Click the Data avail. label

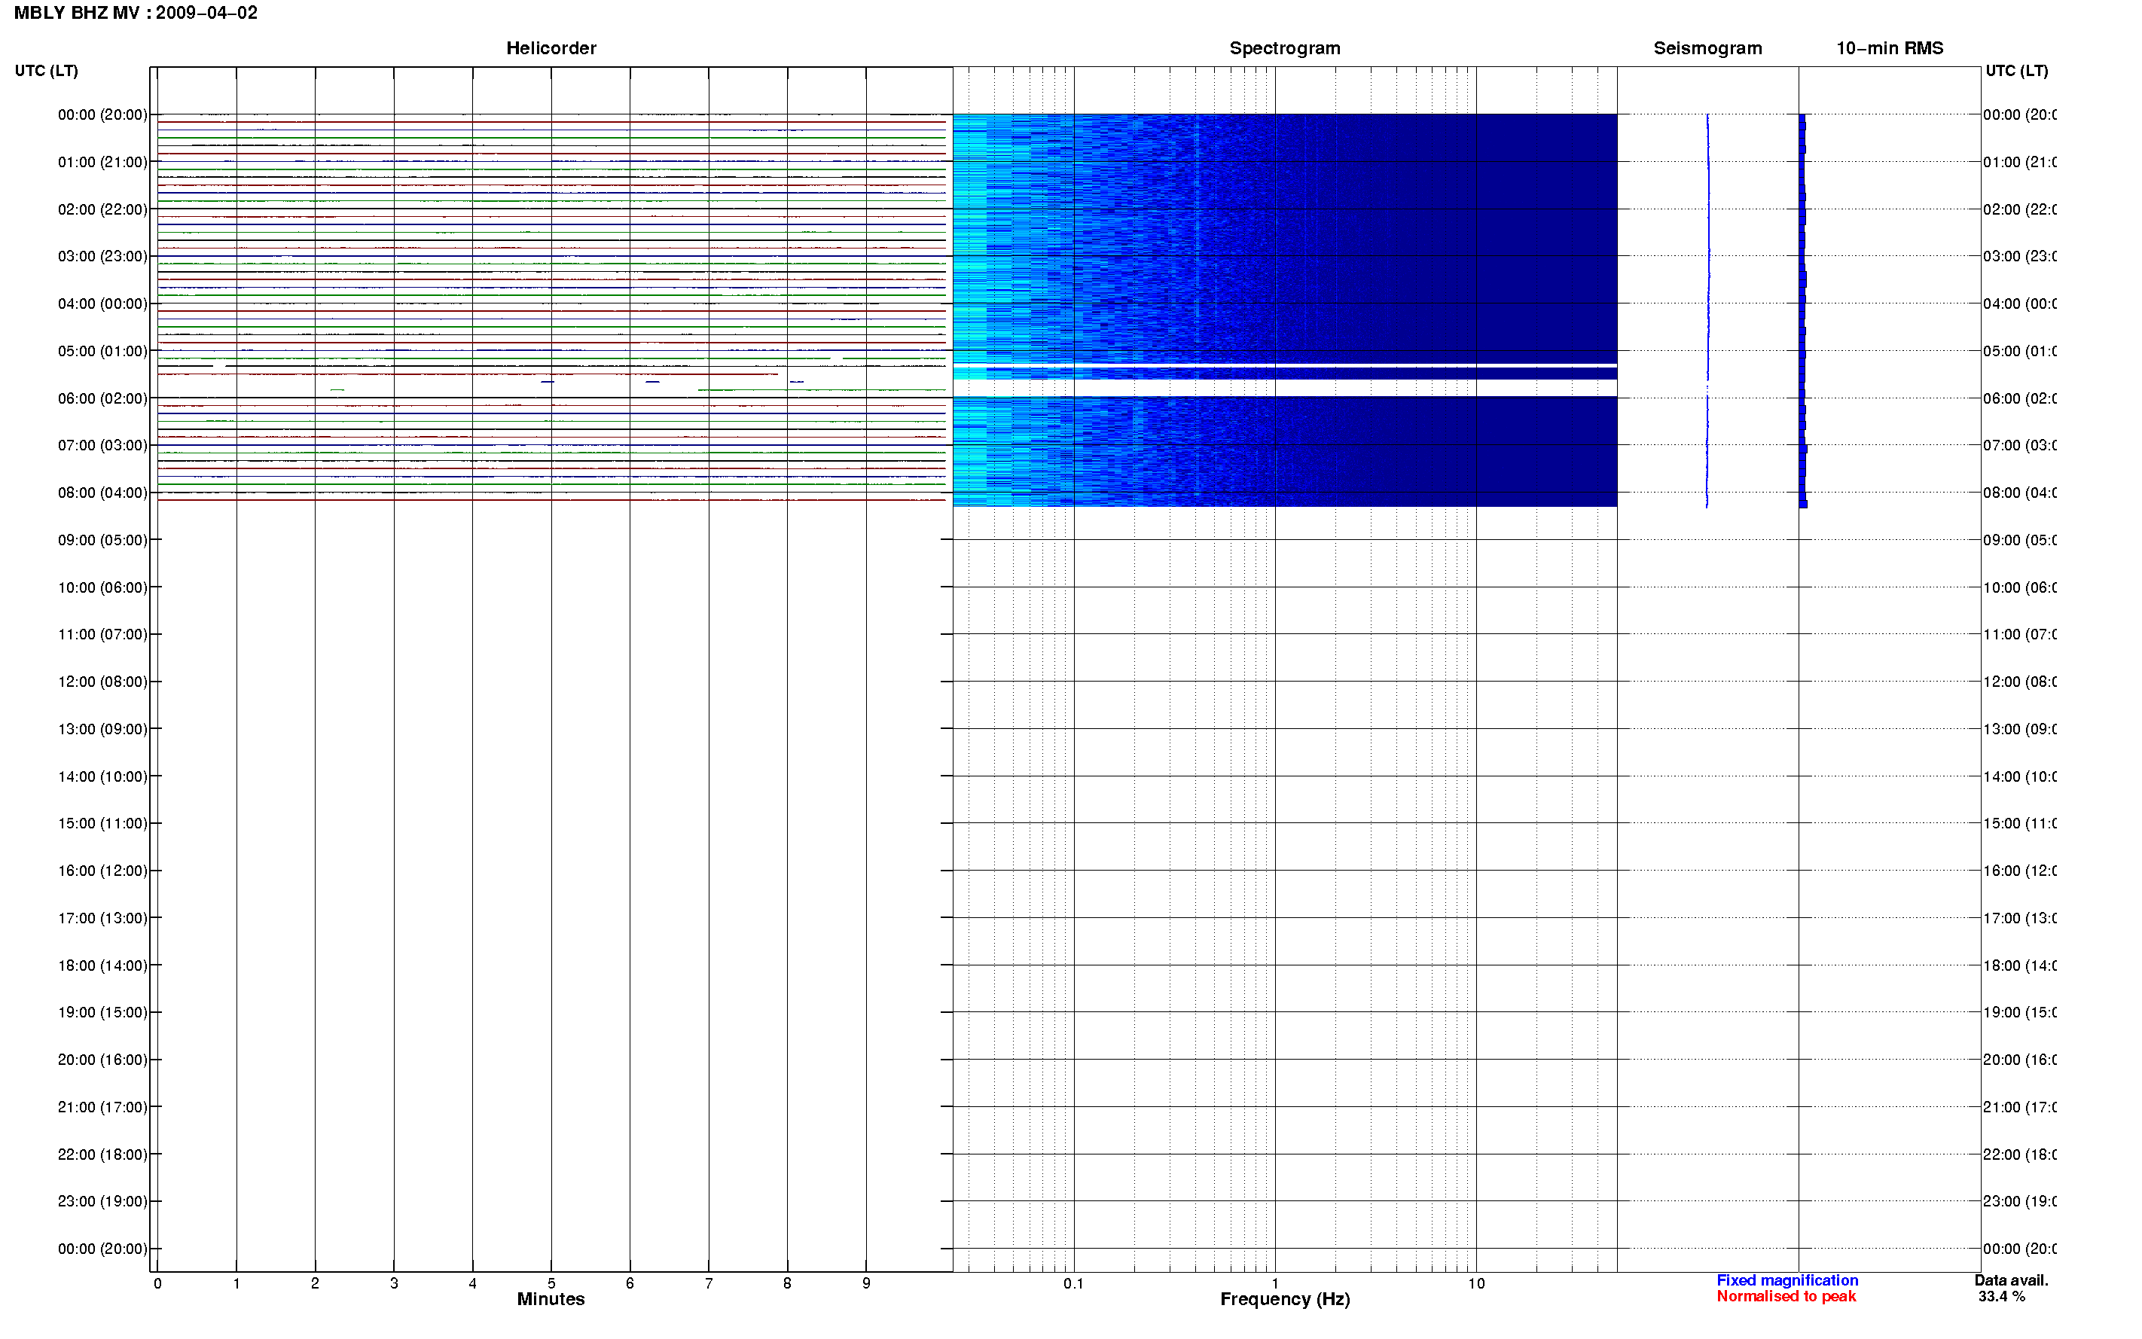[x=2011, y=1280]
